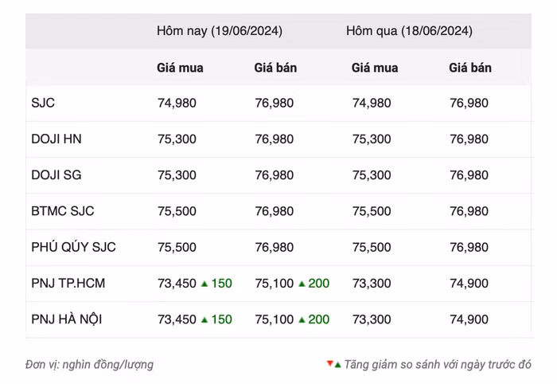Click the up arrow in PNJ HÀ NỘI's buy price
The width and height of the screenshot is (557, 384).
click(x=204, y=319)
